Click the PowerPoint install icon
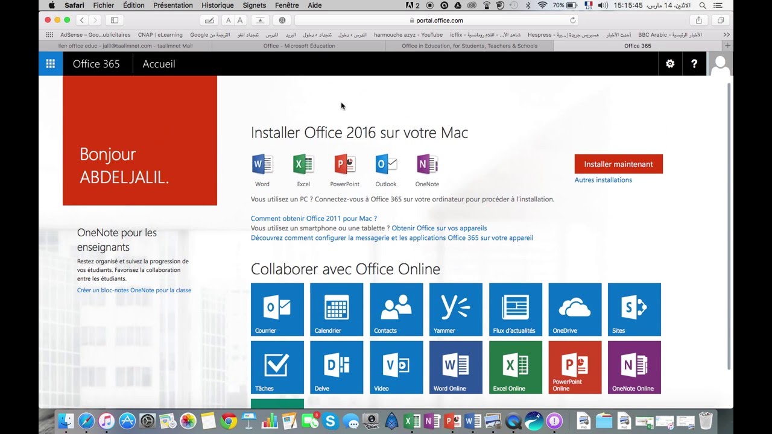The width and height of the screenshot is (772, 434). point(345,164)
